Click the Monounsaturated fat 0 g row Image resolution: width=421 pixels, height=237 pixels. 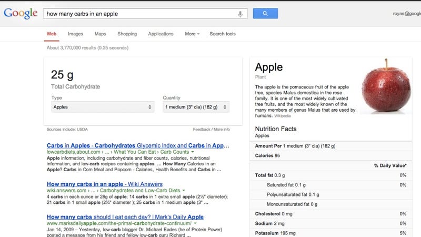pyautogui.click(x=331, y=204)
